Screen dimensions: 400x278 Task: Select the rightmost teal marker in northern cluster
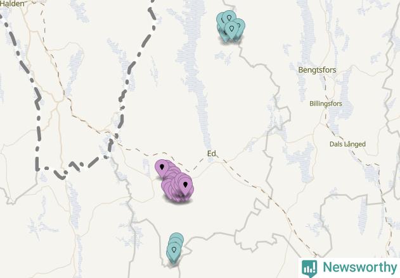[240, 25]
